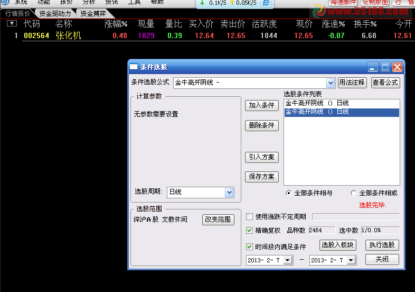The image size is (415, 292).
Task: Click the 查看公式 button
Action: [385, 83]
